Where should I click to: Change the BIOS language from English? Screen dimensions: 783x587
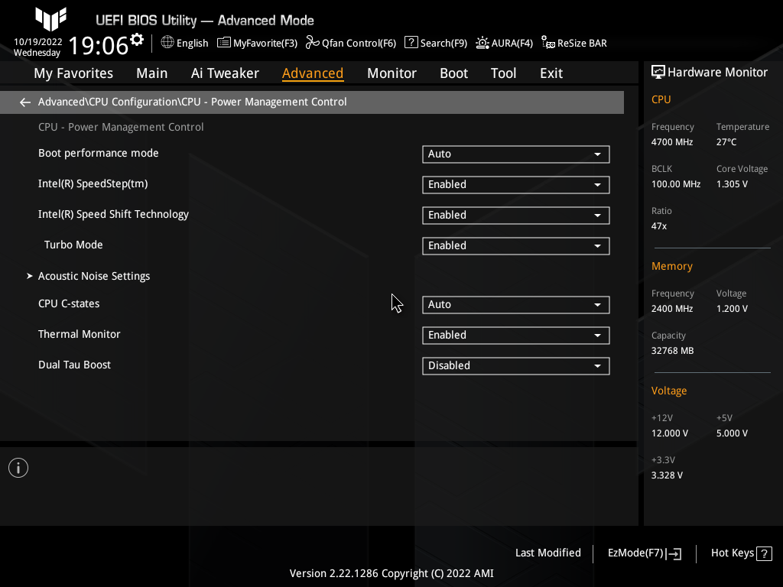tap(184, 43)
